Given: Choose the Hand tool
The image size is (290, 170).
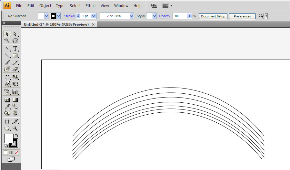Looking at the screenshot, I should (7, 128).
